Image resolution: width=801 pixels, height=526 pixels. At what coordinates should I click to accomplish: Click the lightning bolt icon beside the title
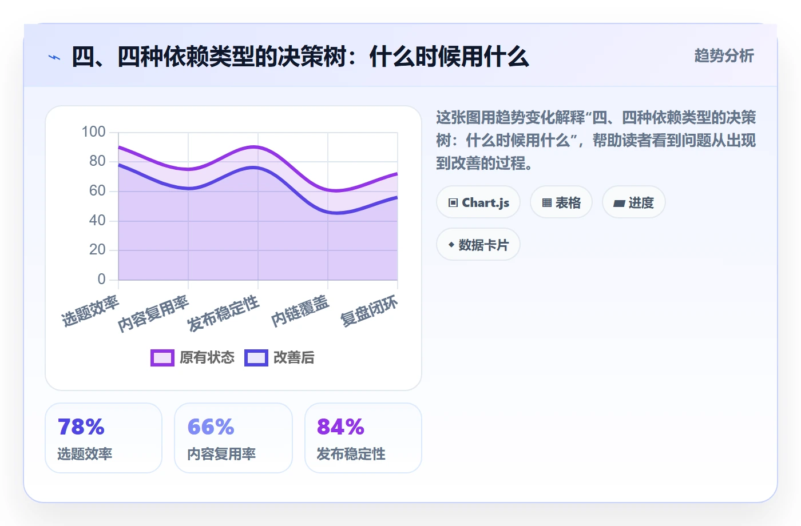tap(54, 57)
